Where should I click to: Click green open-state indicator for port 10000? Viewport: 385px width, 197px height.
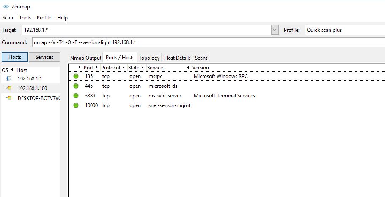coord(76,105)
